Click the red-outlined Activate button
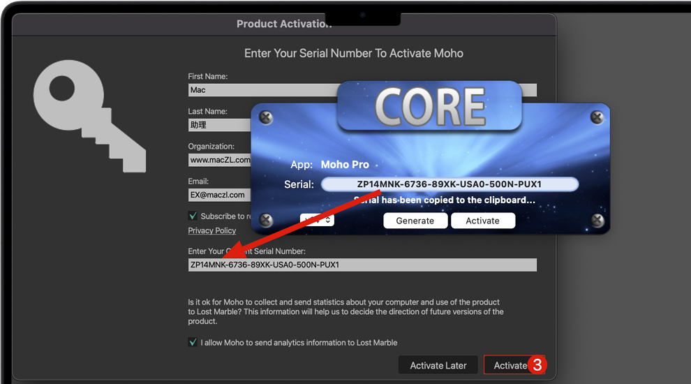Image resolution: width=691 pixels, height=384 pixels. pos(510,365)
